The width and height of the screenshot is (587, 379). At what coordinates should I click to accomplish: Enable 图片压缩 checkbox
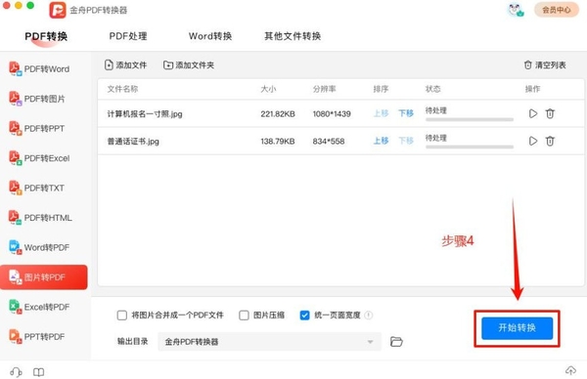tap(244, 316)
